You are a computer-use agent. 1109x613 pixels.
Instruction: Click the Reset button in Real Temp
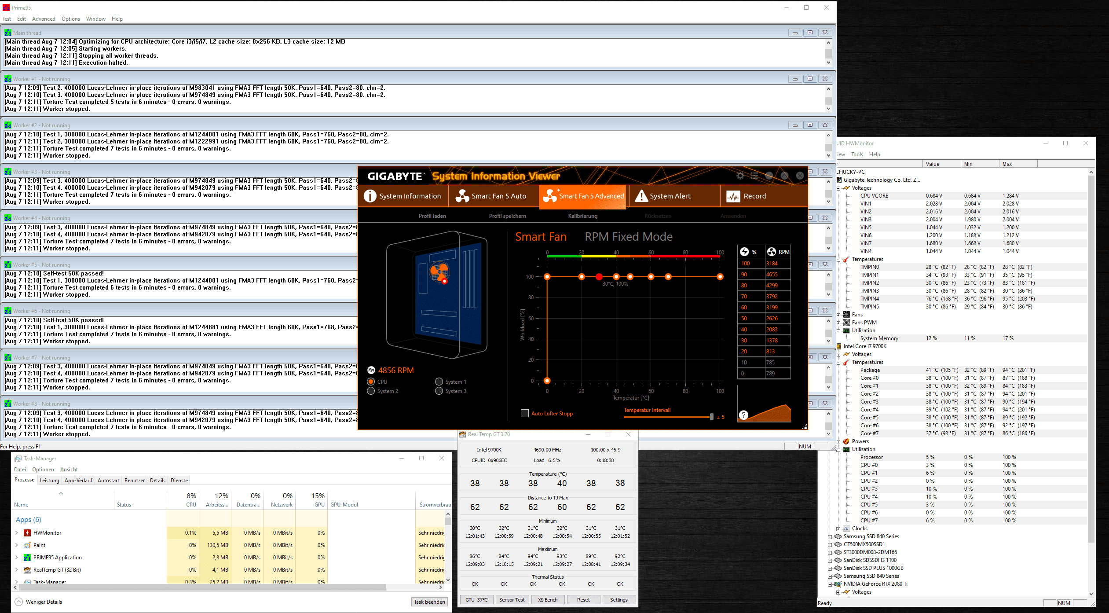(583, 600)
